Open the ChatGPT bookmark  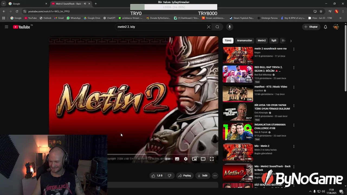pyautogui.click(x=109, y=18)
